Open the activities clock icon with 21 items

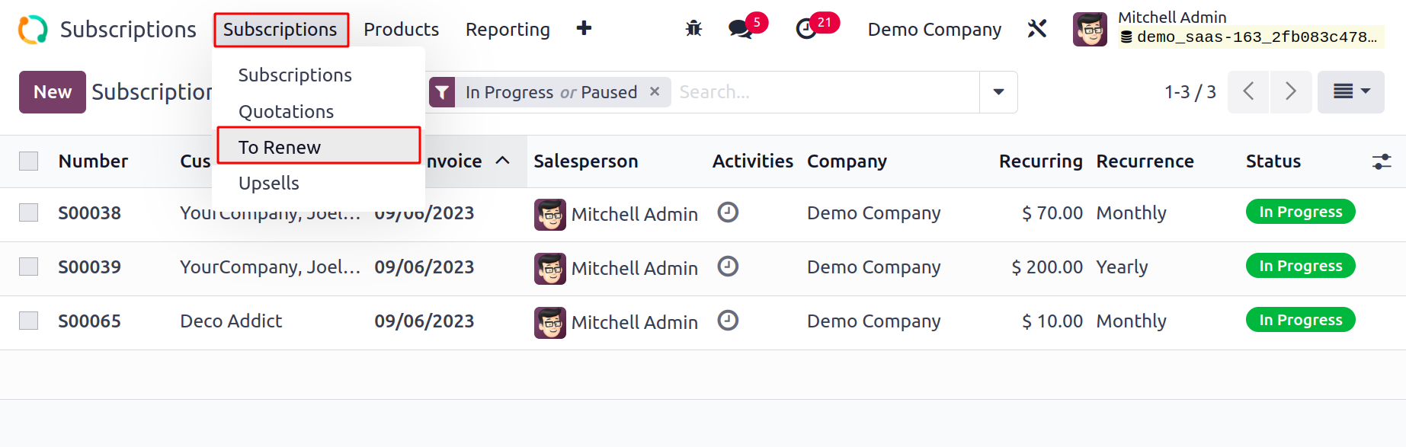coord(806,29)
